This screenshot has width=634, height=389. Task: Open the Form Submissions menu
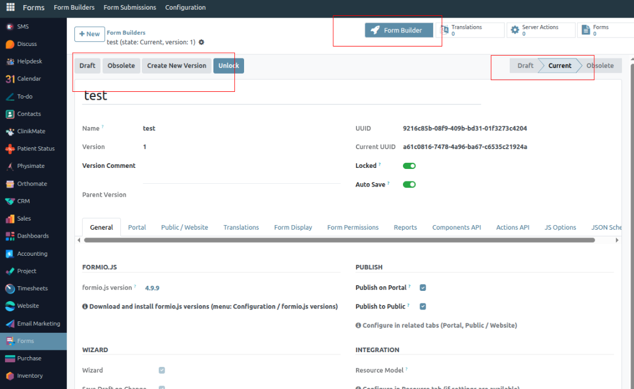click(x=129, y=7)
